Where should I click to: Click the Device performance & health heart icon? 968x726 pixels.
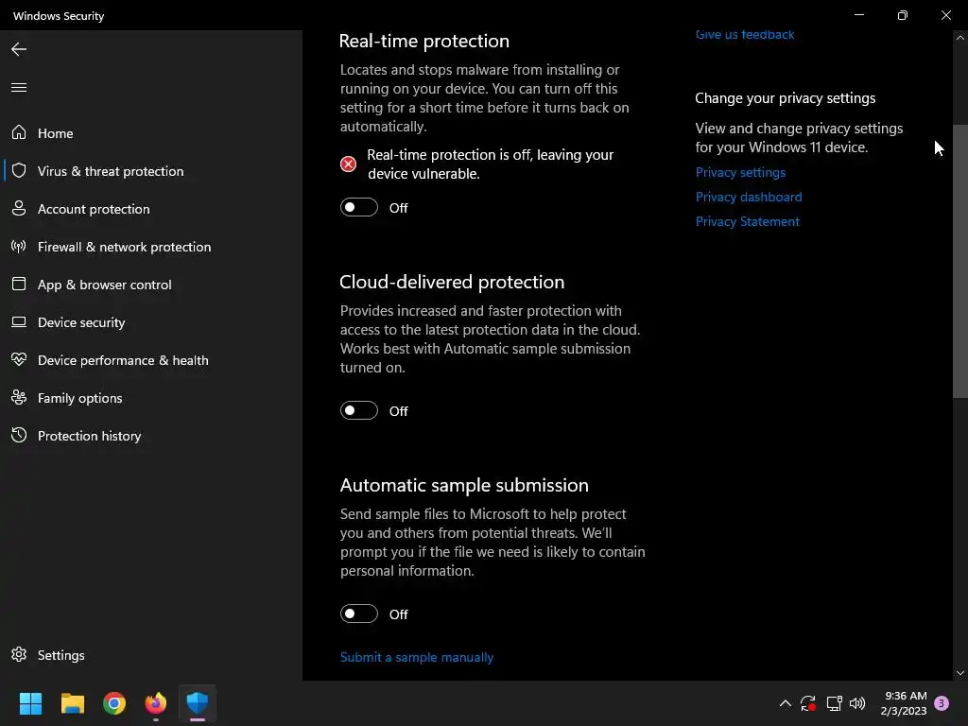coord(19,360)
